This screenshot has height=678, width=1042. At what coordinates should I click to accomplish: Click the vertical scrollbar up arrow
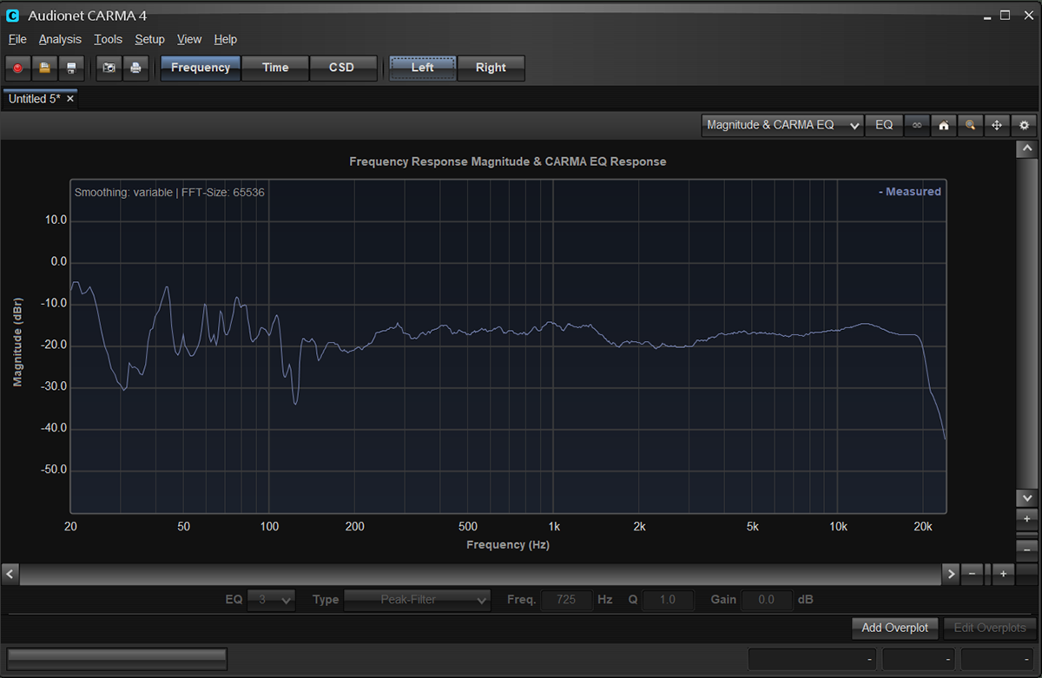point(1026,149)
